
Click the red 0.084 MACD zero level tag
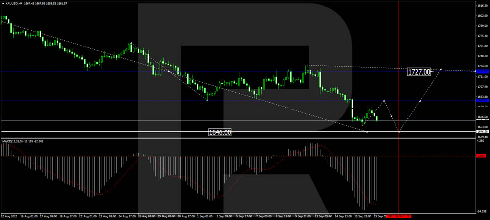coord(482,156)
